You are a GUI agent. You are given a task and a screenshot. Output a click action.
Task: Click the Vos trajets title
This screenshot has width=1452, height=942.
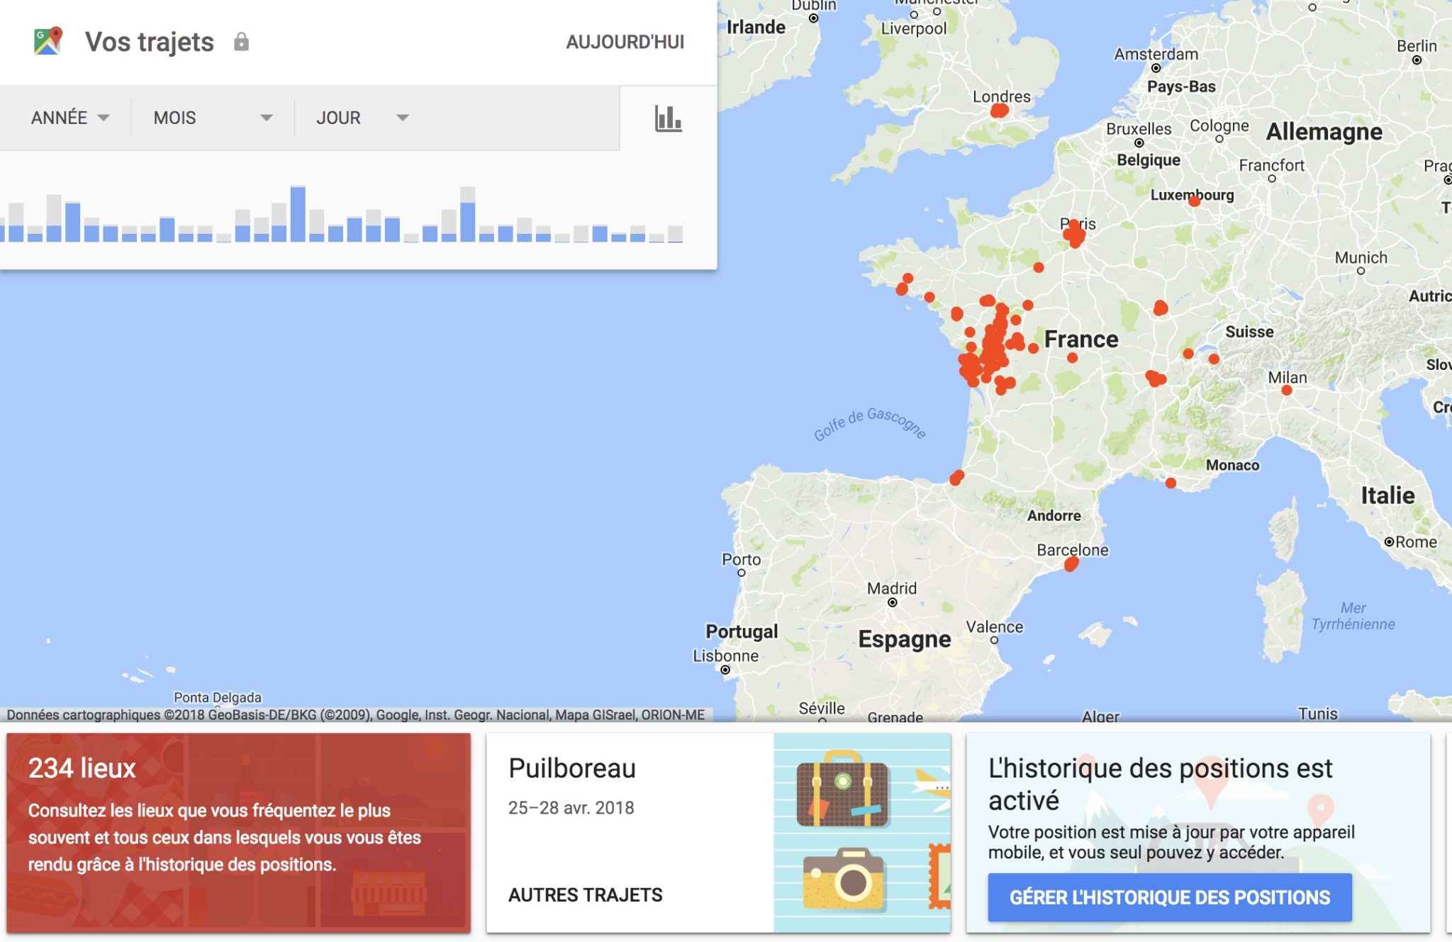click(x=149, y=42)
